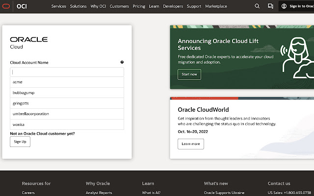Focus the Cloud Account Name field
Image resolution: width=314 pixels, height=196 pixels.
click(67, 72)
